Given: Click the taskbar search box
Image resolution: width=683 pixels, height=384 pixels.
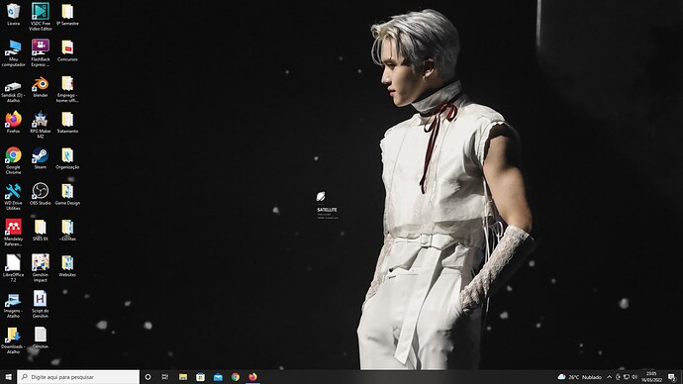Looking at the screenshot, I should [x=78, y=377].
